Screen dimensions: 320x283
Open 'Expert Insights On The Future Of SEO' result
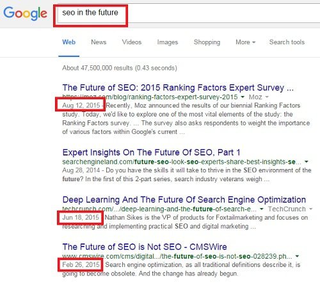click(x=151, y=152)
